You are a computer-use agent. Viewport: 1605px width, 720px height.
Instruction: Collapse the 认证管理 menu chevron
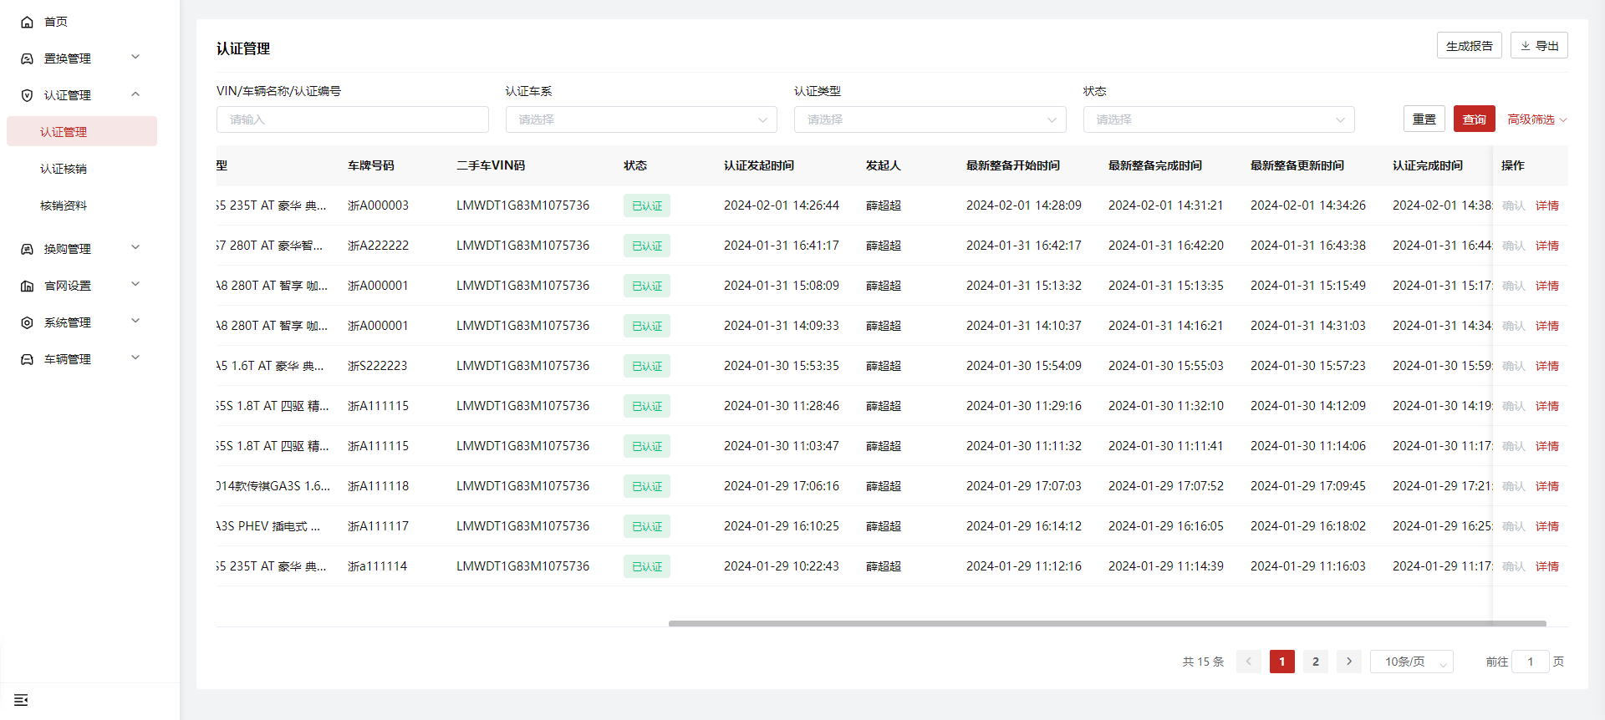click(135, 94)
